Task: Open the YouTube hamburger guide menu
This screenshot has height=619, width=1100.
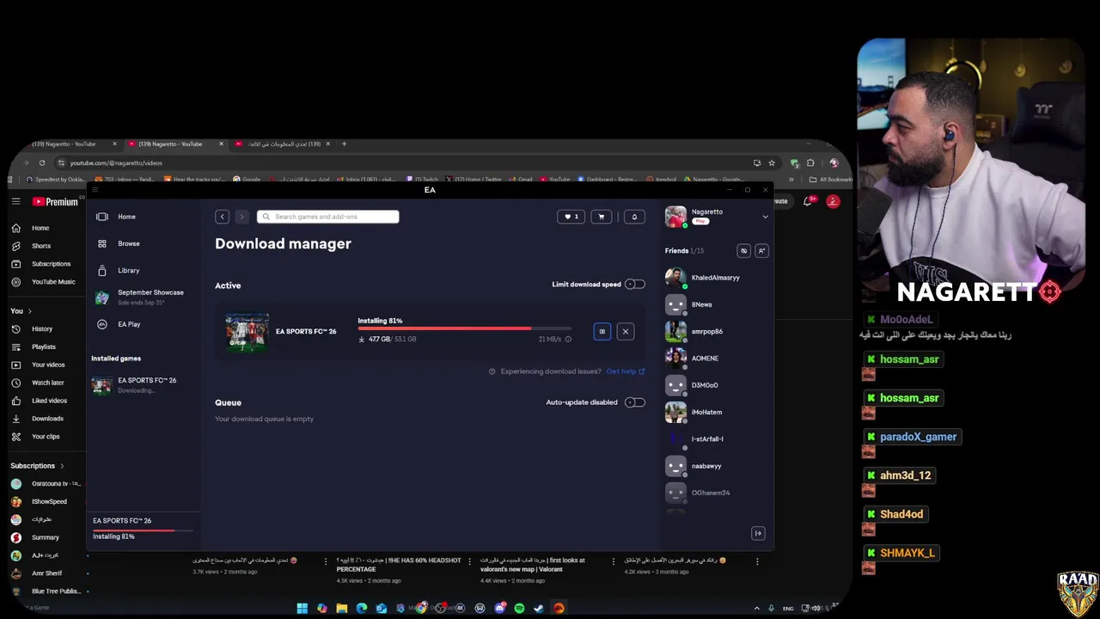Action: click(x=15, y=201)
